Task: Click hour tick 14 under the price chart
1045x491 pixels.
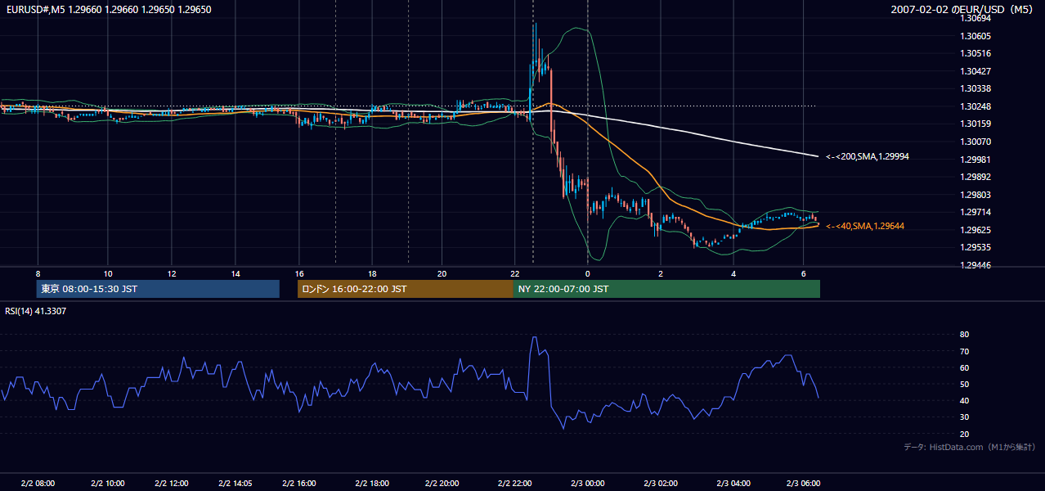Action: click(235, 273)
